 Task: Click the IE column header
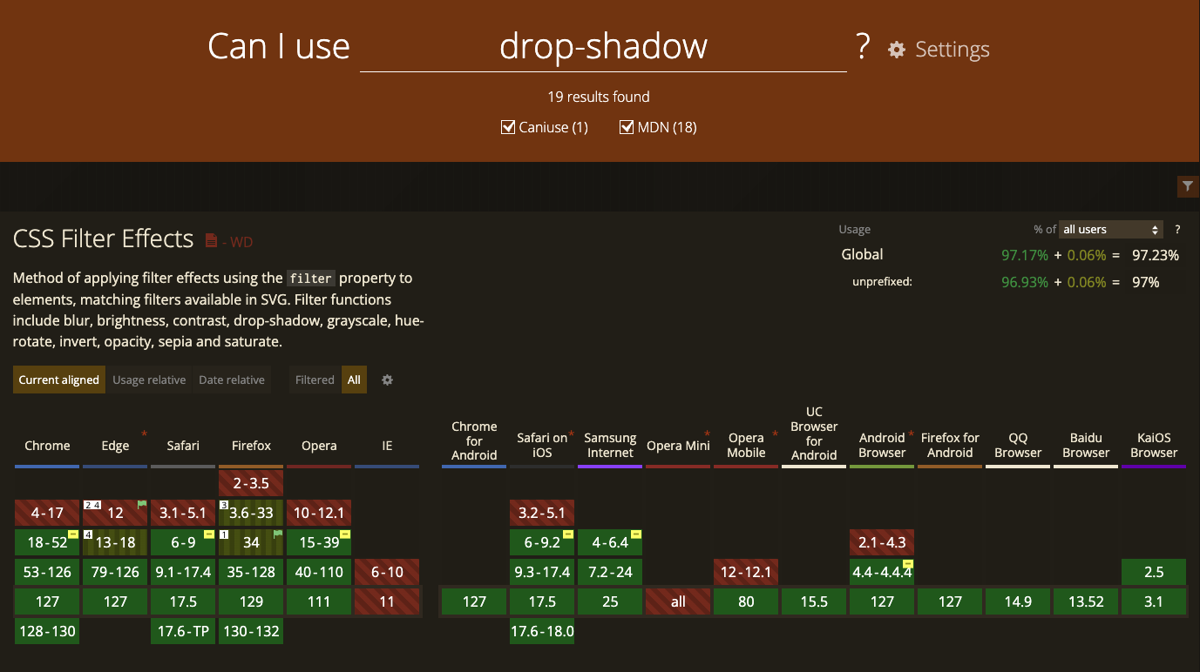tap(387, 446)
